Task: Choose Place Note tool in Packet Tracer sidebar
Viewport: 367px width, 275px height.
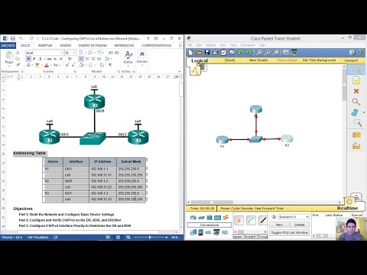Action: coord(356,81)
